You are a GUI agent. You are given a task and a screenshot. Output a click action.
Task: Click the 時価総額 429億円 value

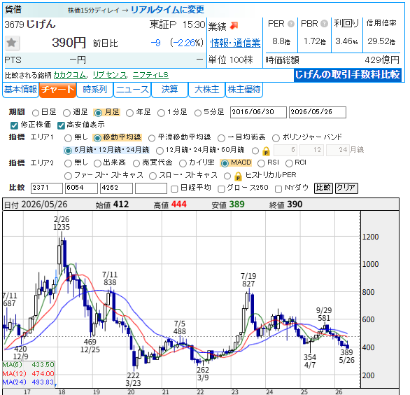[x=382, y=60]
